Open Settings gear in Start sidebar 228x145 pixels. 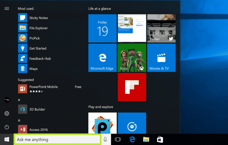pyautogui.click(x=7, y=114)
